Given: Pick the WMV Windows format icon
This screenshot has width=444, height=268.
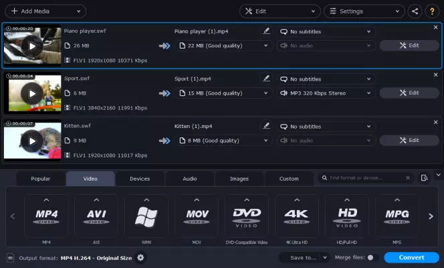Looking at the screenshot, I should tap(146, 215).
